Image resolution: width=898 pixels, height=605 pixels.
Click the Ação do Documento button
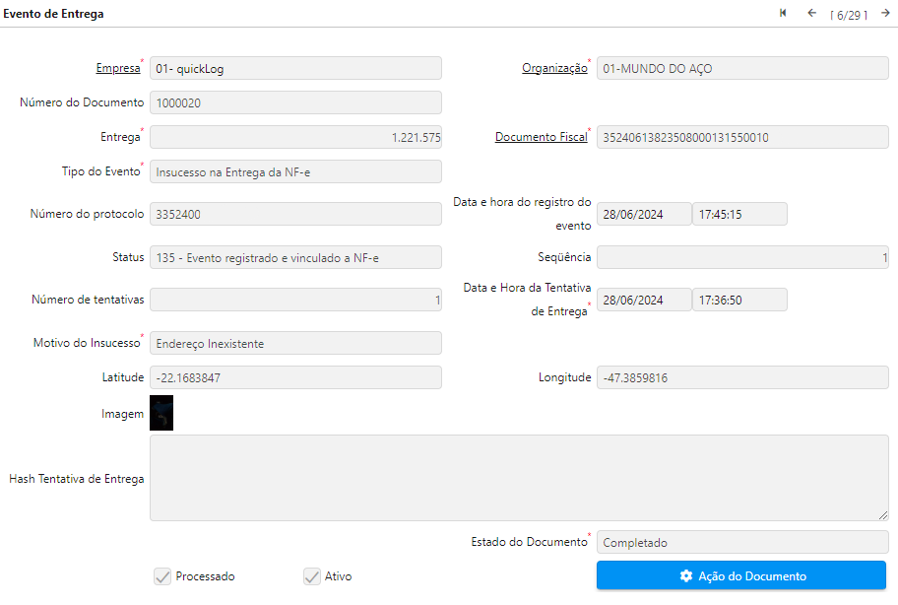pyautogui.click(x=741, y=575)
